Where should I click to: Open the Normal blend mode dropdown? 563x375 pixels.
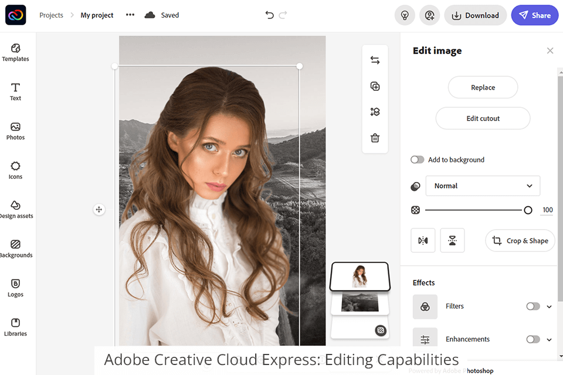pyautogui.click(x=483, y=186)
